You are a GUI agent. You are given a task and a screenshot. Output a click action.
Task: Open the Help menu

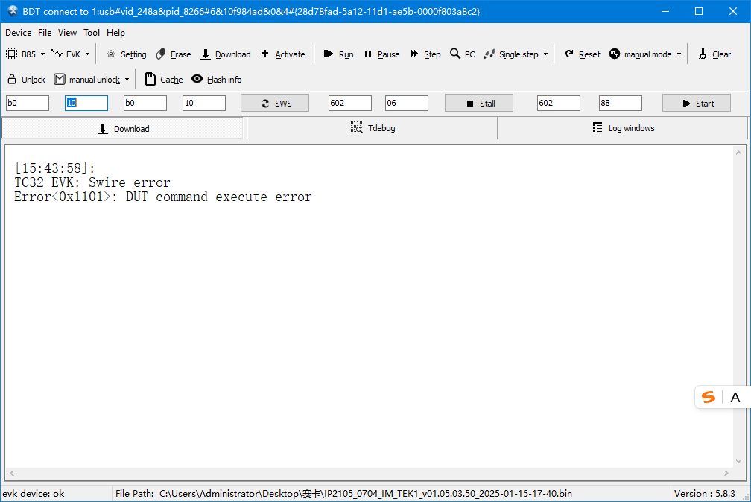[x=115, y=33]
